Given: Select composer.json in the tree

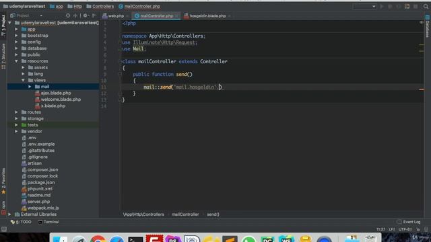Looking at the screenshot, I should coord(40,169).
